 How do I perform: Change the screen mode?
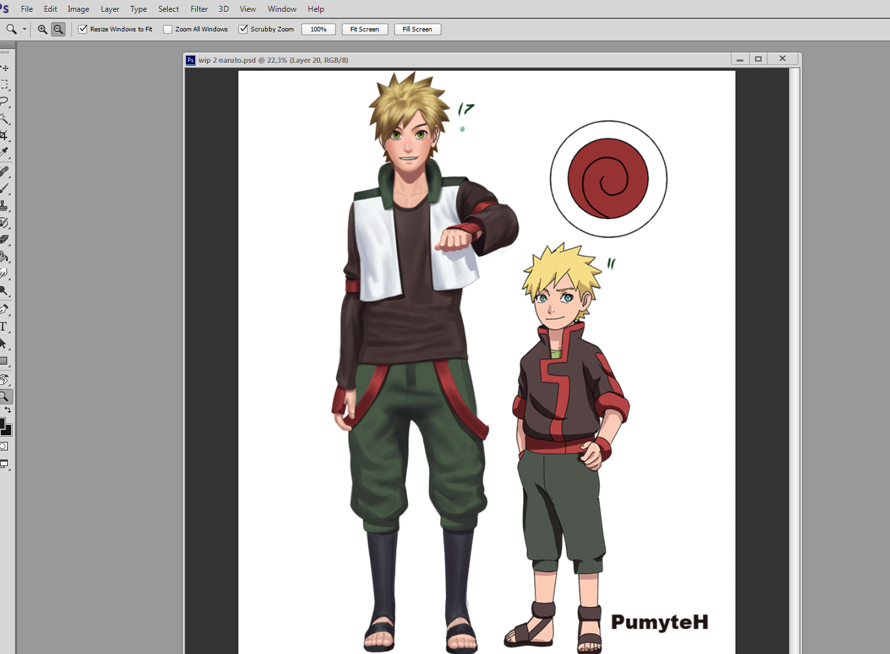(x=5, y=464)
